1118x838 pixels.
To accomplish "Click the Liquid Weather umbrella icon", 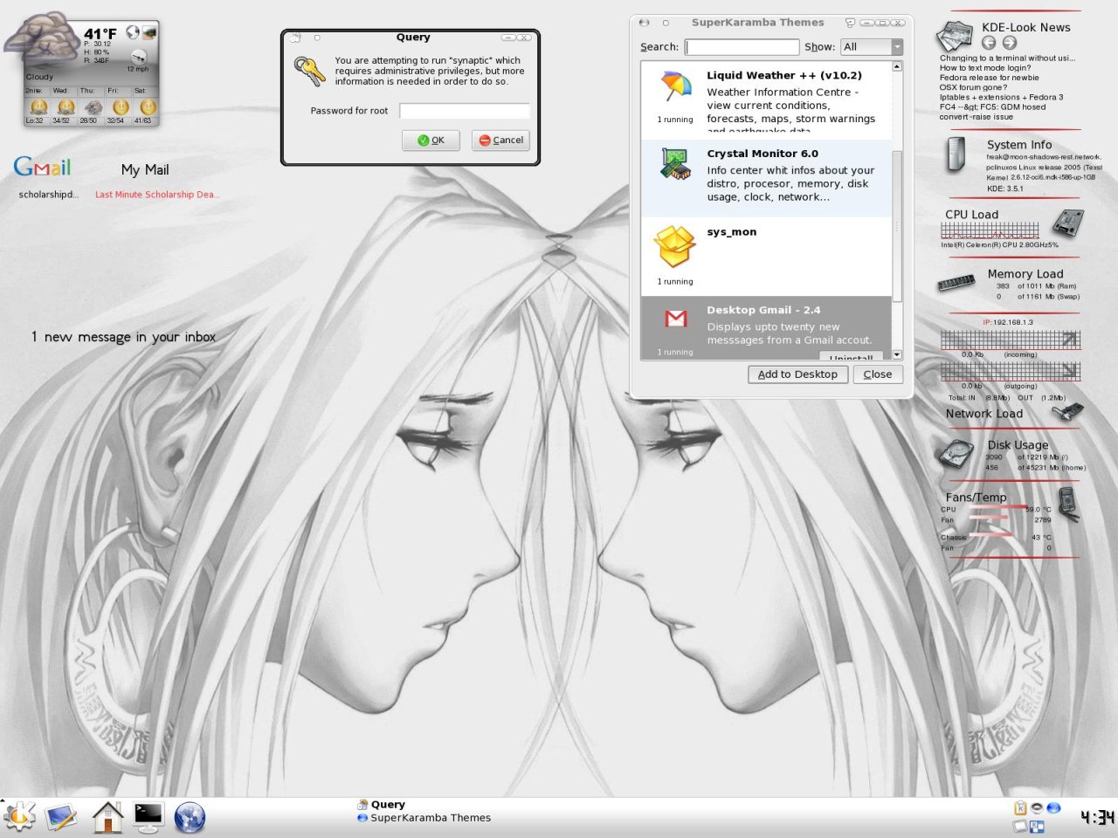I will click(676, 87).
